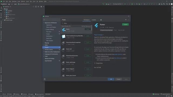
Task: Open the plugins directory link
Action: click(118, 54)
